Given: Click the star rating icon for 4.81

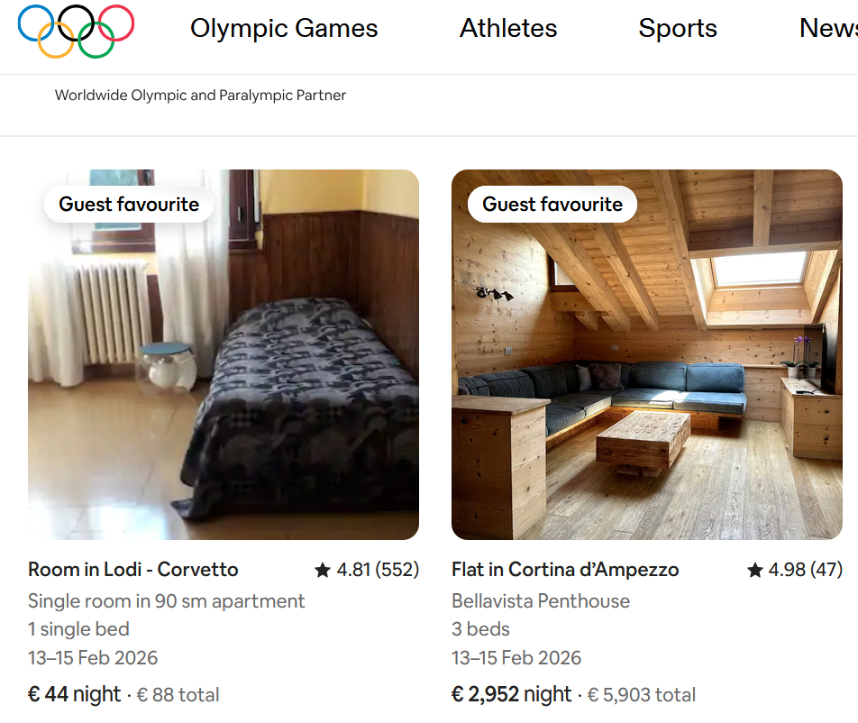Looking at the screenshot, I should (323, 570).
